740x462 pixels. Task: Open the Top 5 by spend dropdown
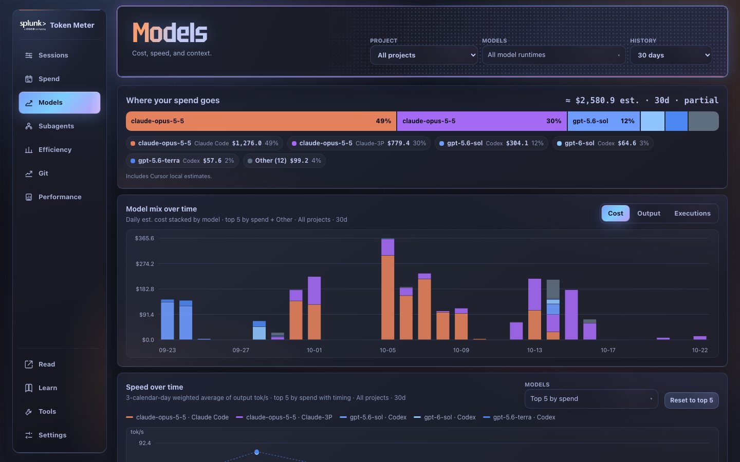click(x=591, y=399)
